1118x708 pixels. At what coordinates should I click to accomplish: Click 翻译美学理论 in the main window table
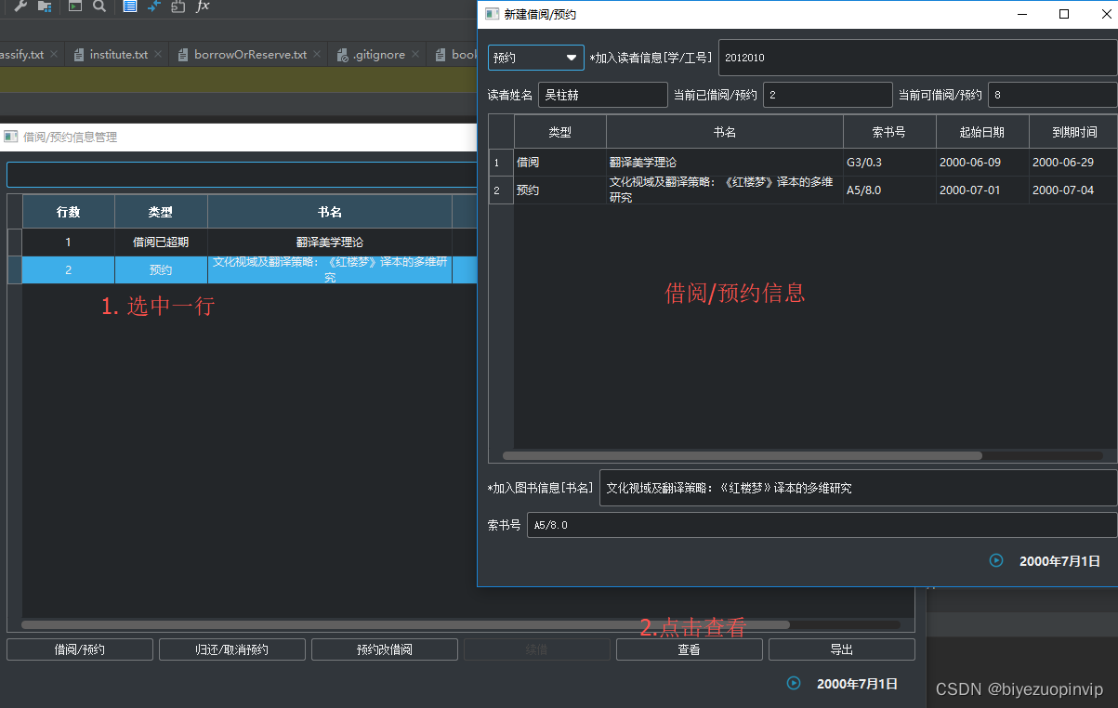(330, 243)
